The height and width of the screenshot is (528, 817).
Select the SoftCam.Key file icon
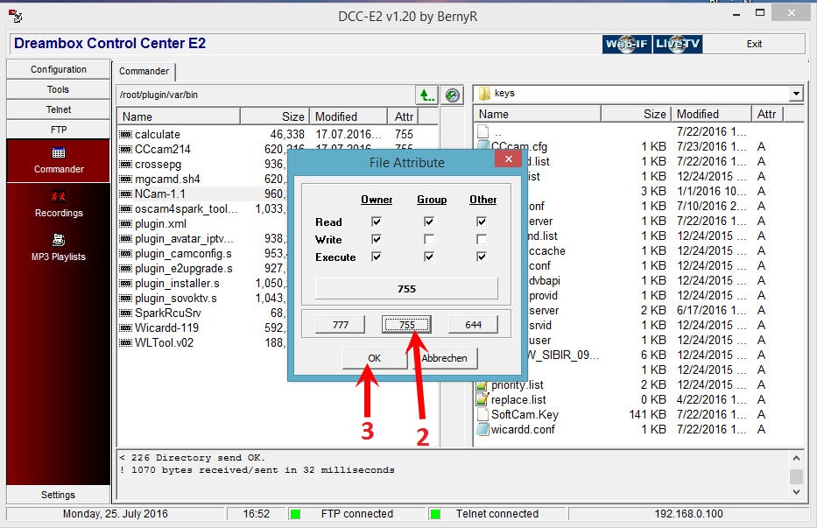tap(482, 414)
